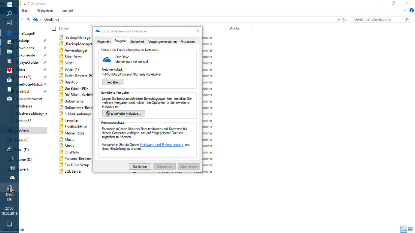415x233 pixels.
Task: Show hidden tray icons chevron
Action: (12, 158)
